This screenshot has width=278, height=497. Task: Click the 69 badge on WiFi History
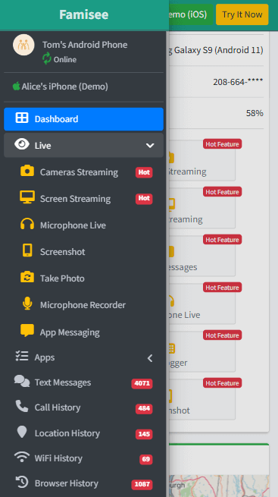coord(145,459)
